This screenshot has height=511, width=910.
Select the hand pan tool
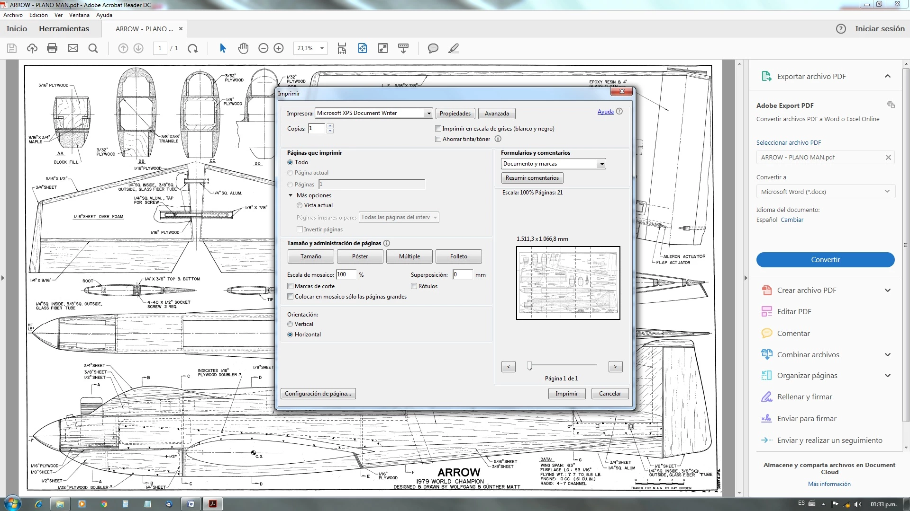tap(243, 48)
